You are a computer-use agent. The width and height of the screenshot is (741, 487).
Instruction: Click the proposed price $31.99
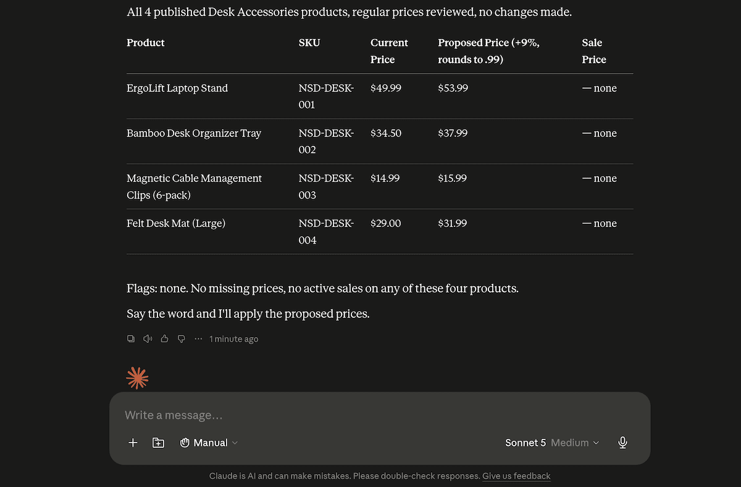tap(453, 223)
